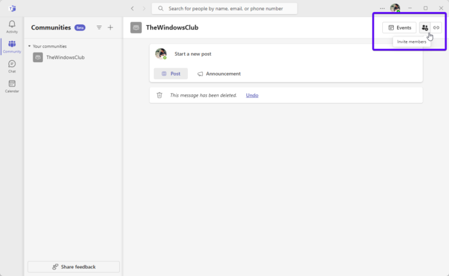The height and width of the screenshot is (276, 449).
Task: Open the Activity bell icon
Action: (x=12, y=25)
